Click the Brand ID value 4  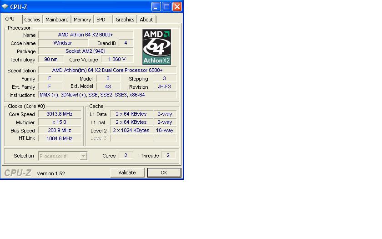(x=126, y=43)
